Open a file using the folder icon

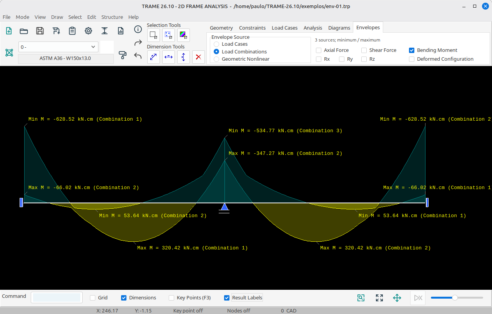pyautogui.click(x=24, y=31)
